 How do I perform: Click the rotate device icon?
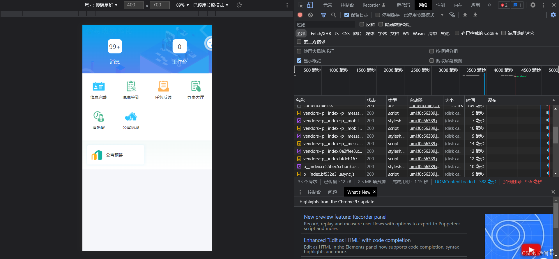[239, 5]
